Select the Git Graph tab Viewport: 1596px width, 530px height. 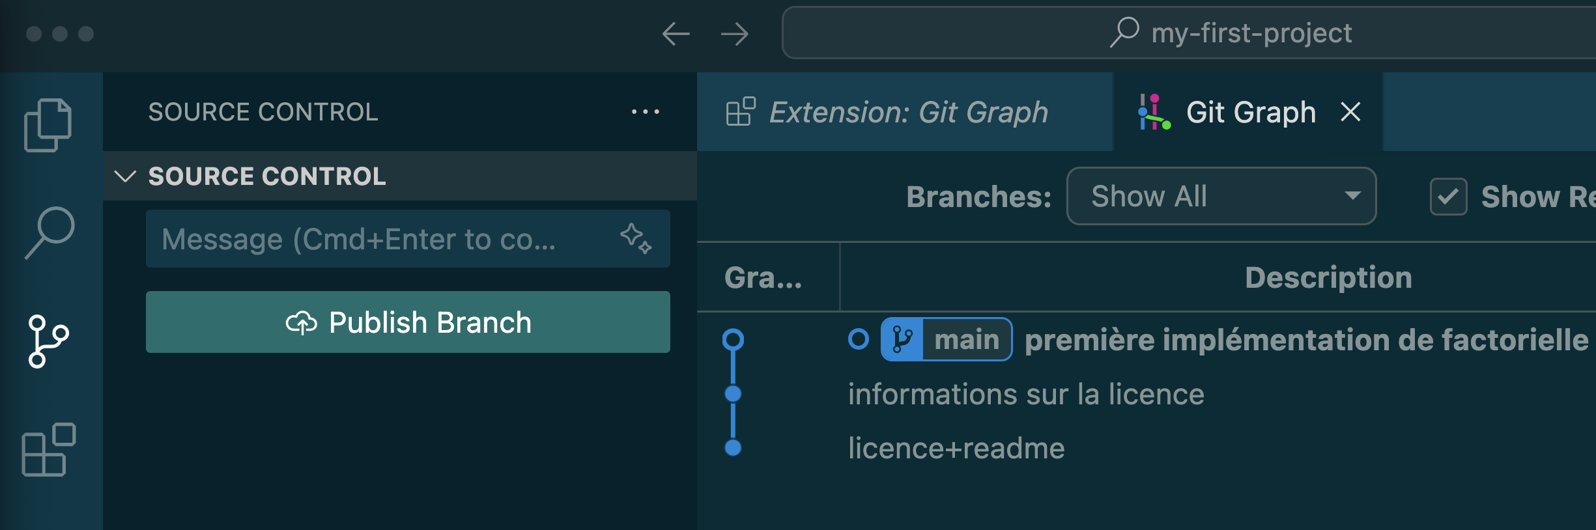1249,112
